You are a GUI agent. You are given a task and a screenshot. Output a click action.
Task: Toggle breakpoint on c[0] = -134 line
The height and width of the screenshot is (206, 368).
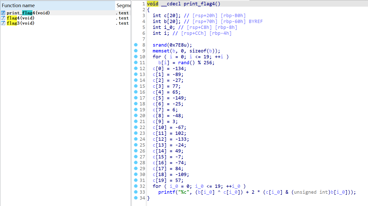pyautogui.click(x=136, y=68)
